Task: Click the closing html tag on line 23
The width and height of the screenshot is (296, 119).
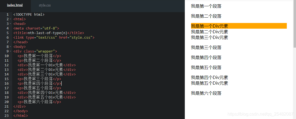Action: pos(21,115)
